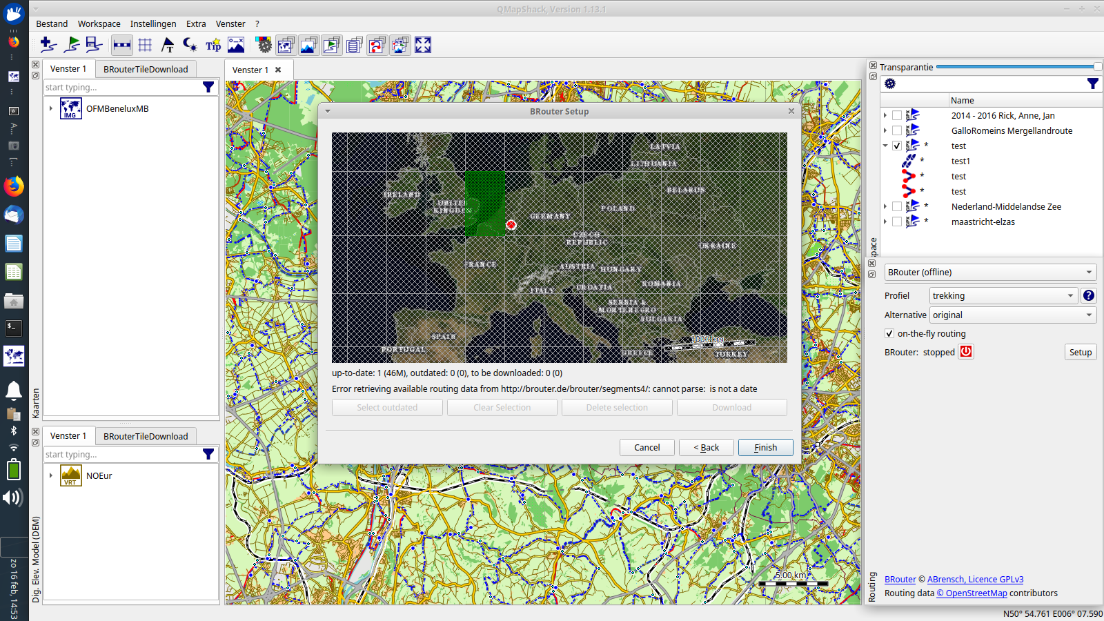1104x621 pixels.
Task: Open the Workspace menu
Action: [99, 23]
